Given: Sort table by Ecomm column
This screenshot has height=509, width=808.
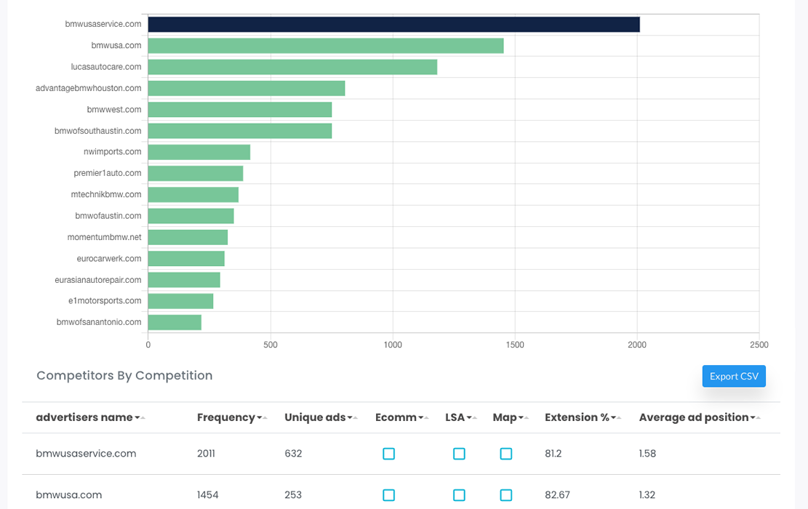Looking at the screenshot, I should [x=402, y=417].
